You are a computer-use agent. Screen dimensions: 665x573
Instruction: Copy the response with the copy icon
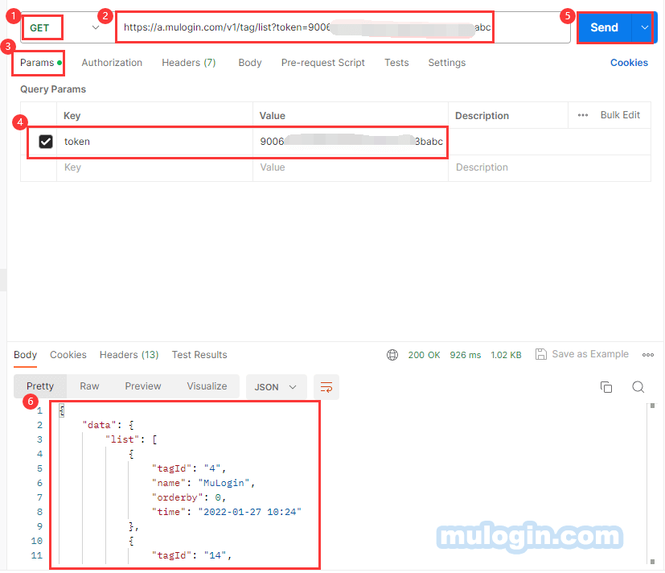point(606,387)
